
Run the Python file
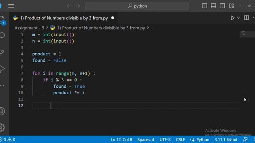click(x=233, y=18)
